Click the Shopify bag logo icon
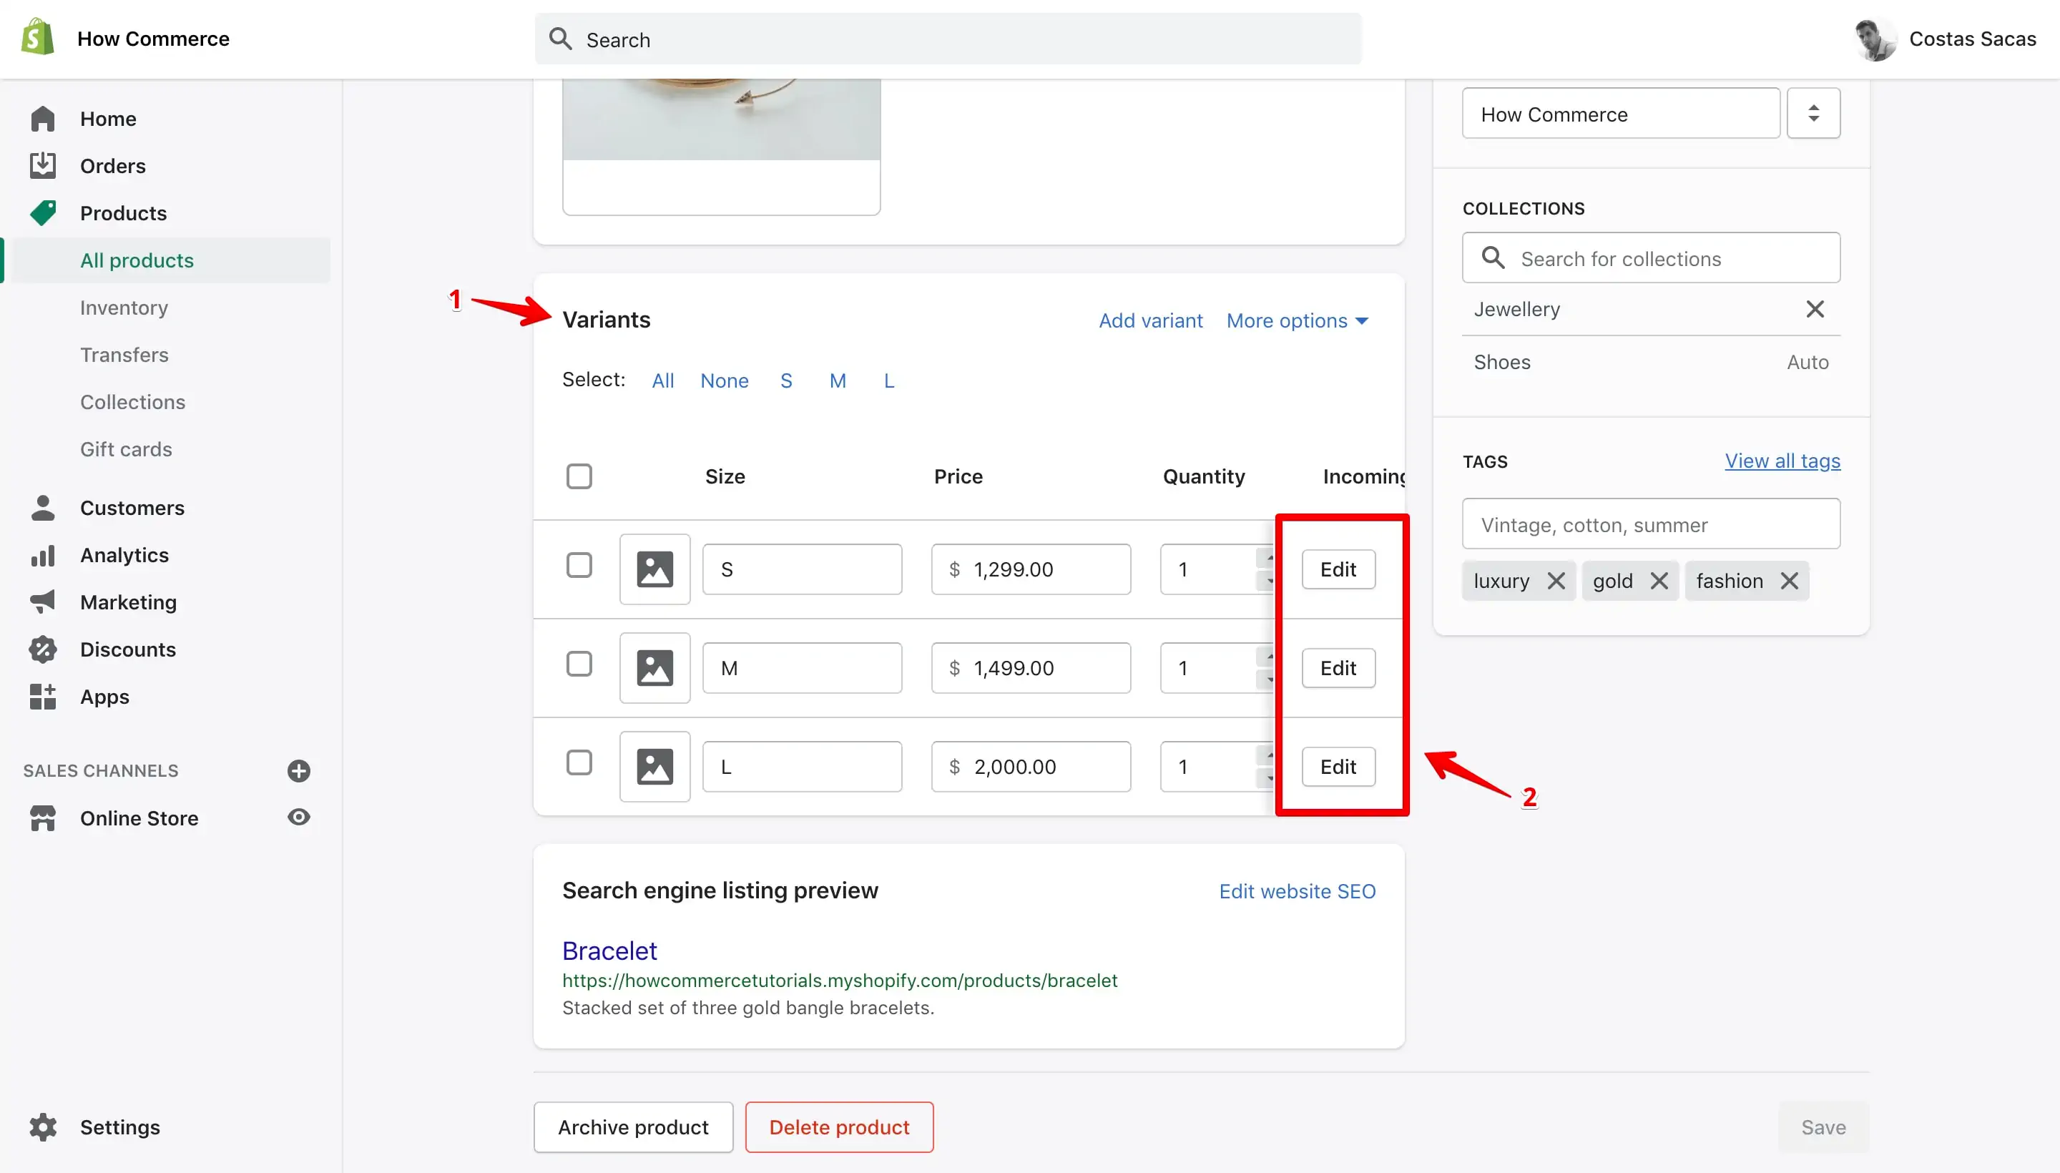2060x1173 pixels. pos(38,38)
